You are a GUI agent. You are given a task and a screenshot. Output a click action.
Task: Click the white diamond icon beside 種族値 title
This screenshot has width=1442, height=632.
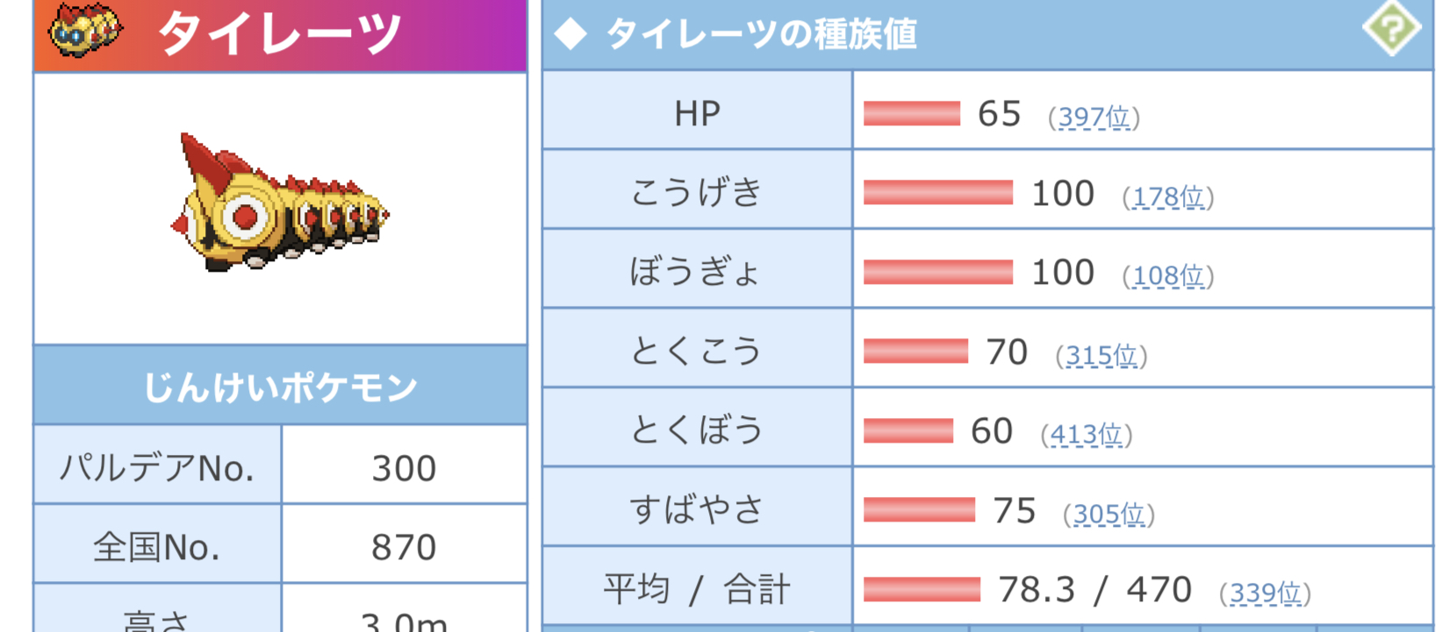point(571,34)
